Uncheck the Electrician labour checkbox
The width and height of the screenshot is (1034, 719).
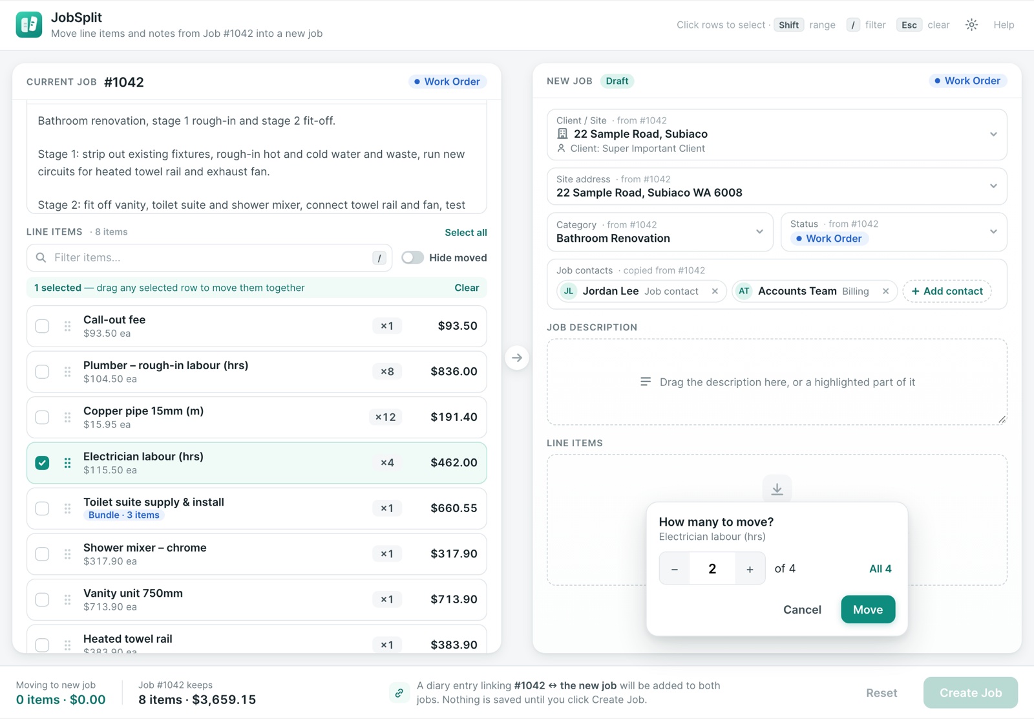point(42,463)
